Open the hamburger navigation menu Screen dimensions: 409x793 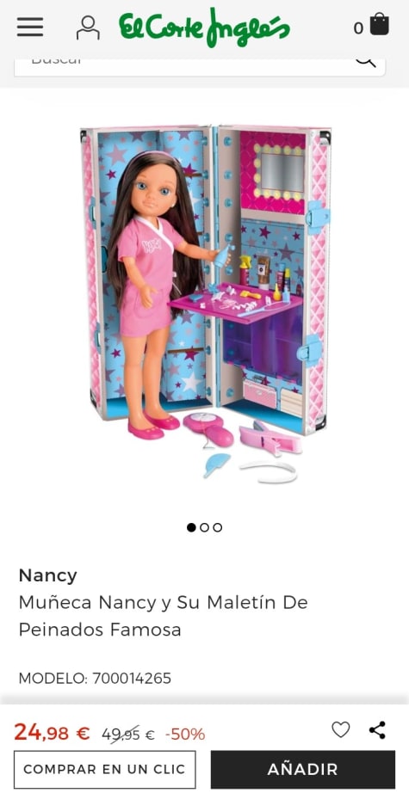[30, 27]
